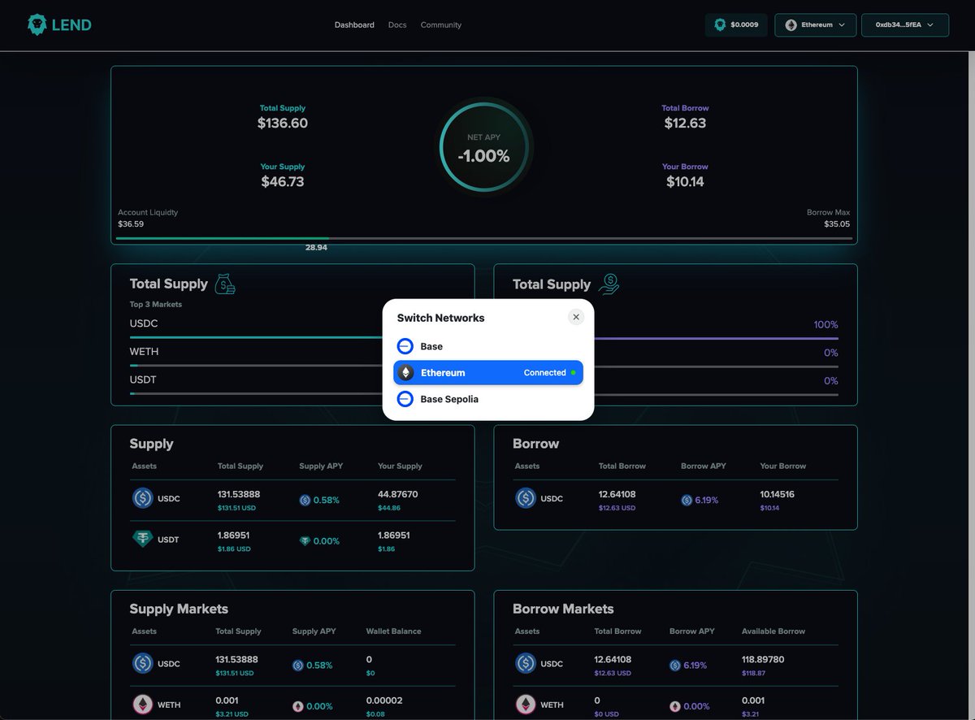Click Your Borrow 10.14516 in Borrow table
975x720 pixels.
(778, 494)
